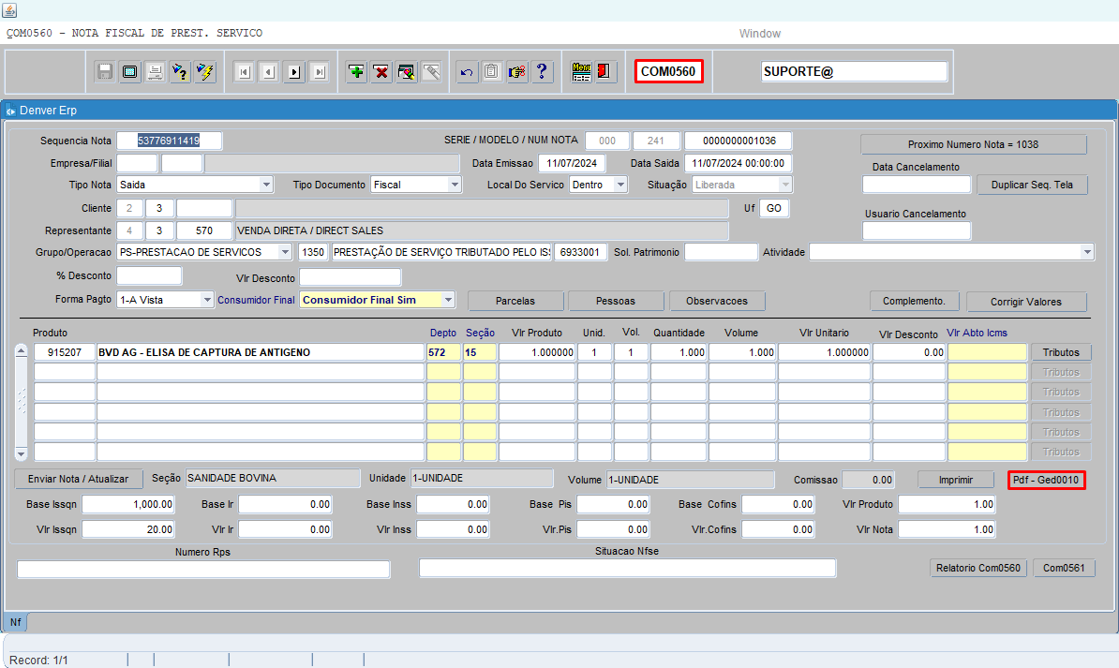Image resolution: width=1119 pixels, height=668 pixels.
Task: Click the Data Saida field
Action: pos(738,163)
